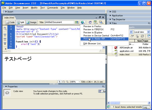Open the Commands menu
The image size is (152, 110).
(53, 8)
